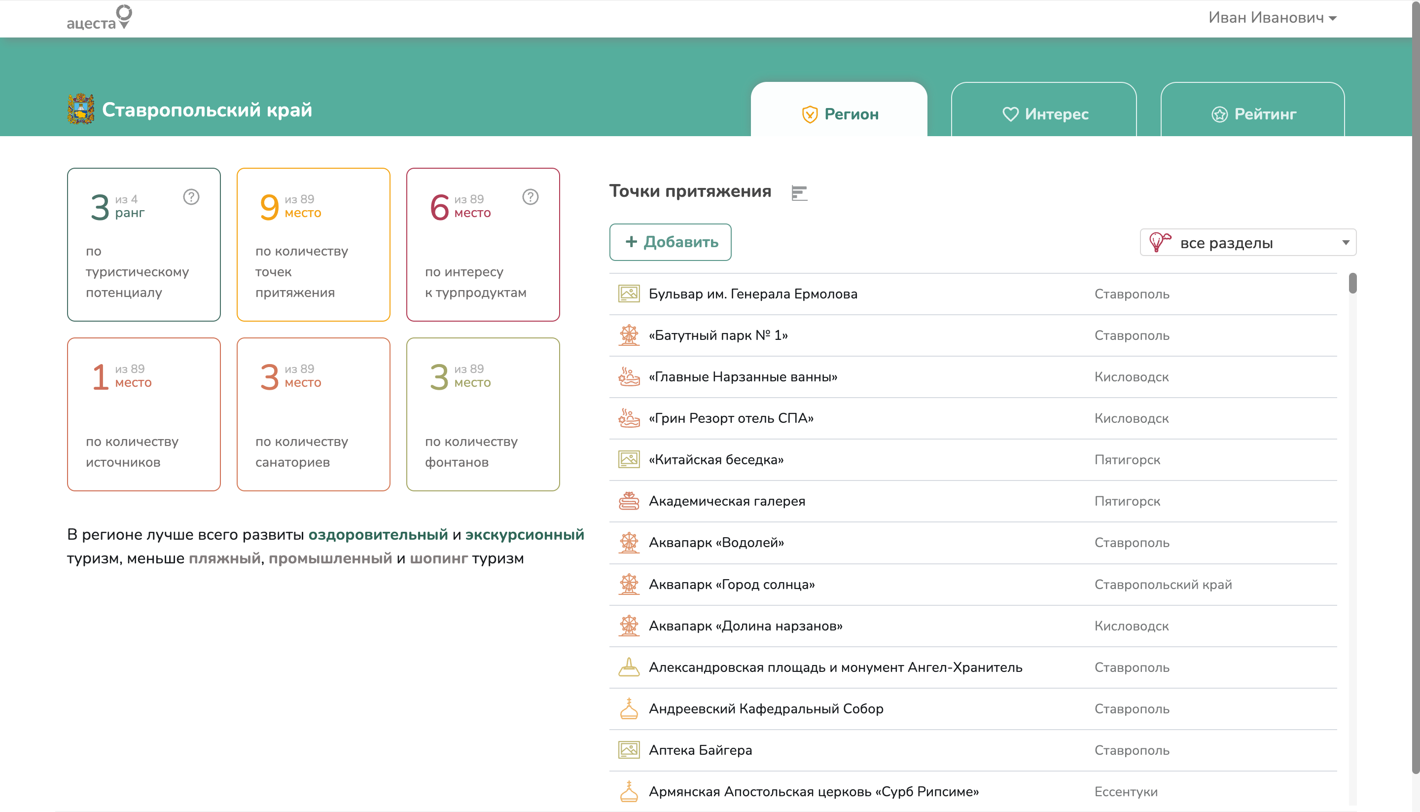
Task: Open the Иван Иванович user menu
Action: 1272,18
